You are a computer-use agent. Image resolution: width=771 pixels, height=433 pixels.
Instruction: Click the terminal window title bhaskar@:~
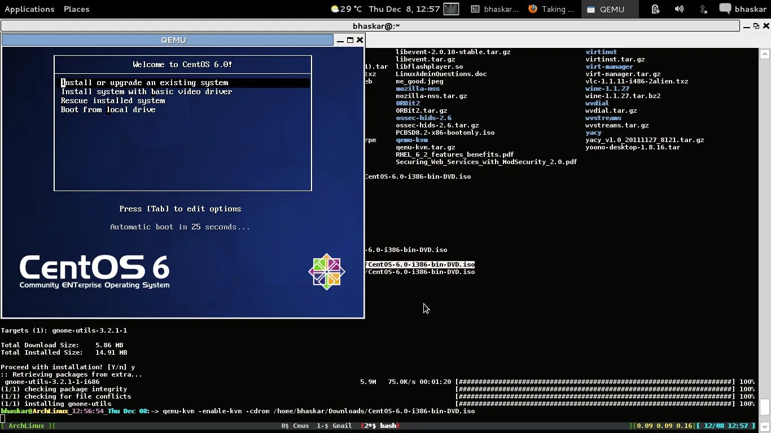(376, 26)
